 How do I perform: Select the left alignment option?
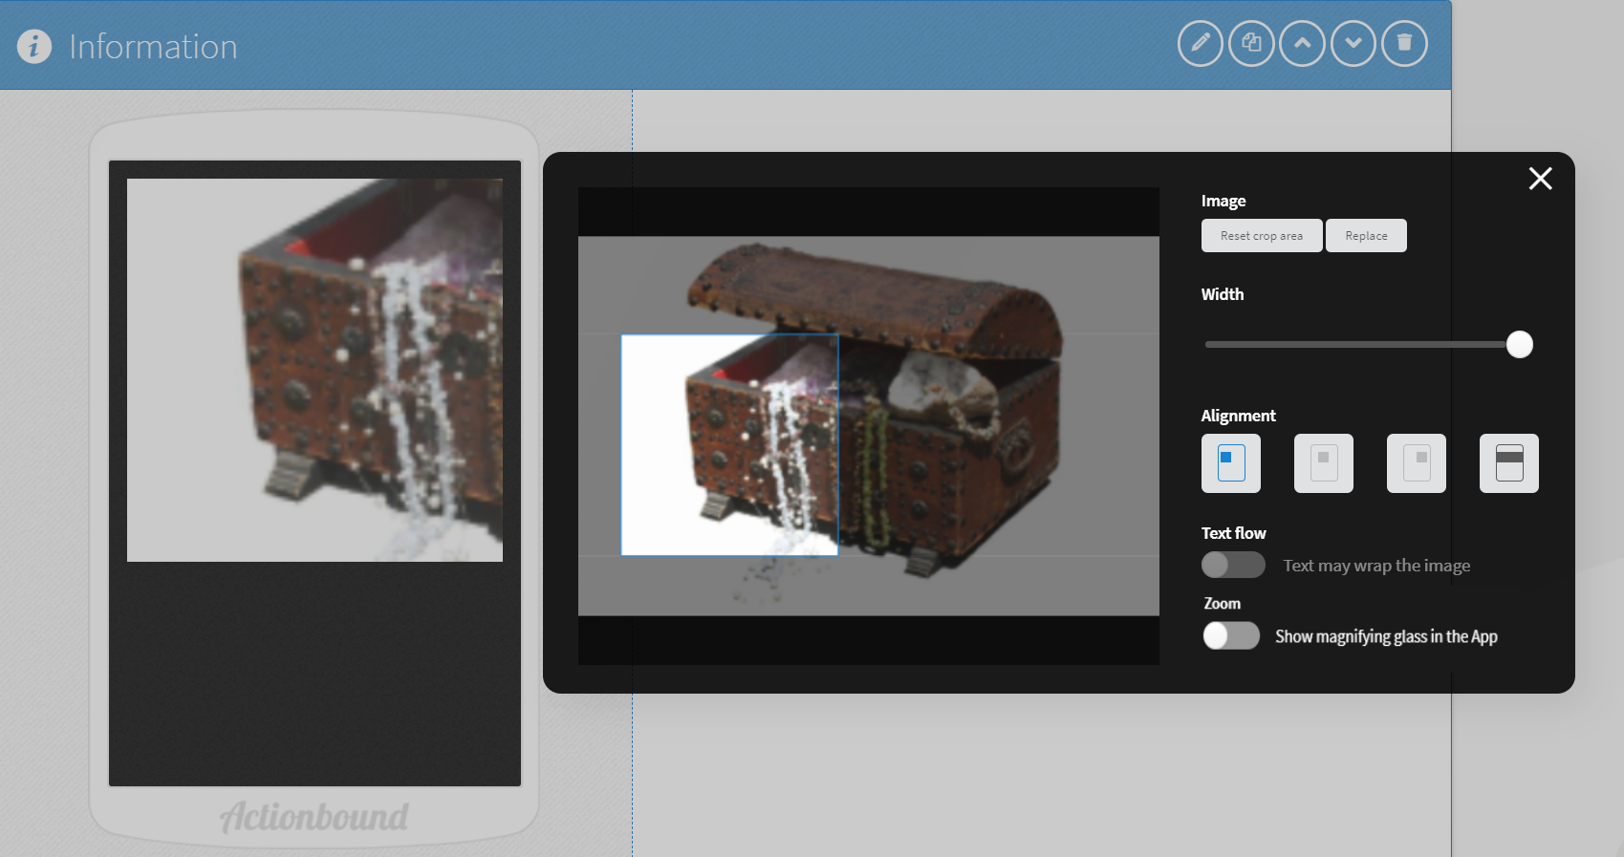tap(1231, 463)
